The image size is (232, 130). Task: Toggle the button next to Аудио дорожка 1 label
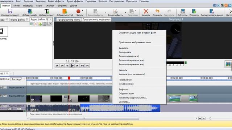pyautogui.click(x=5, y=106)
